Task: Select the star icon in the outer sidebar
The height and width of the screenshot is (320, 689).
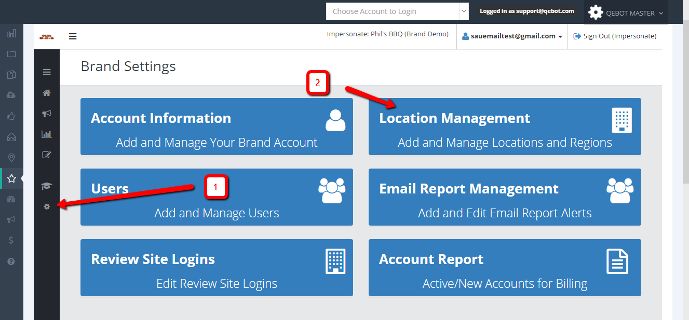Action: 11,178
